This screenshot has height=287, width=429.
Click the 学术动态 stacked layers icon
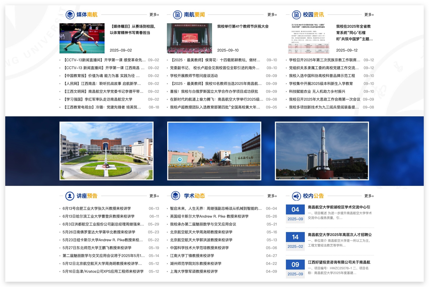coord(175,196)
